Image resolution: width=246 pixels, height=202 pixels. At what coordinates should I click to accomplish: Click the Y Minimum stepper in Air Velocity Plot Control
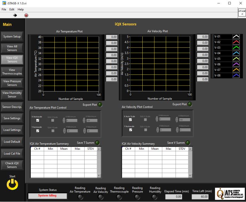[158, 130]
